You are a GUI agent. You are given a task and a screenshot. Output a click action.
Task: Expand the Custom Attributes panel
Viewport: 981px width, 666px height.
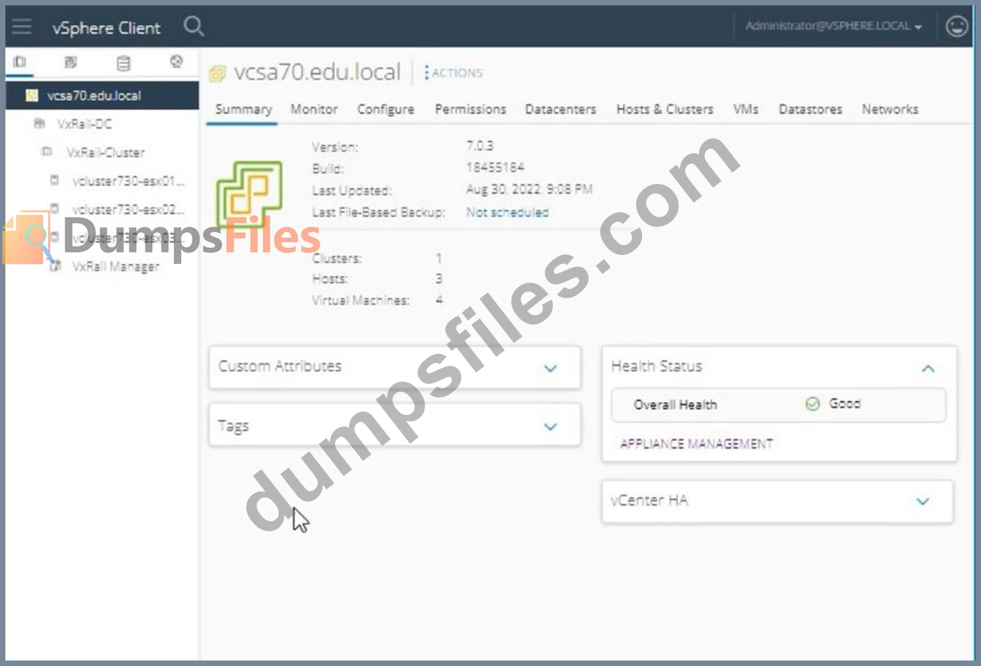pyautogui.click(x=550, y=368)
